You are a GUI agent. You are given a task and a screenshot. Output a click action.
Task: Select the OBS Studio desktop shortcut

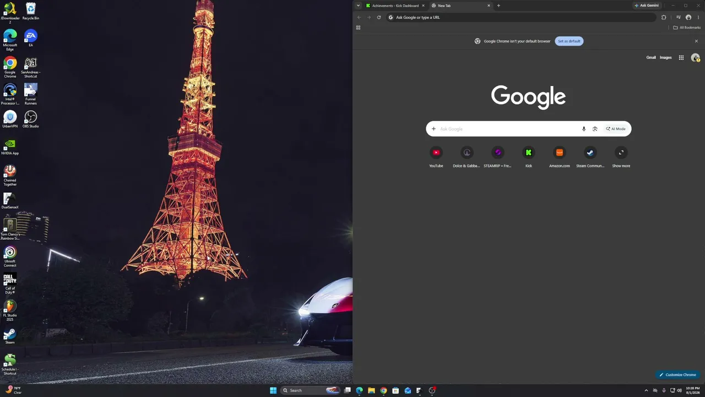[31, 119]
